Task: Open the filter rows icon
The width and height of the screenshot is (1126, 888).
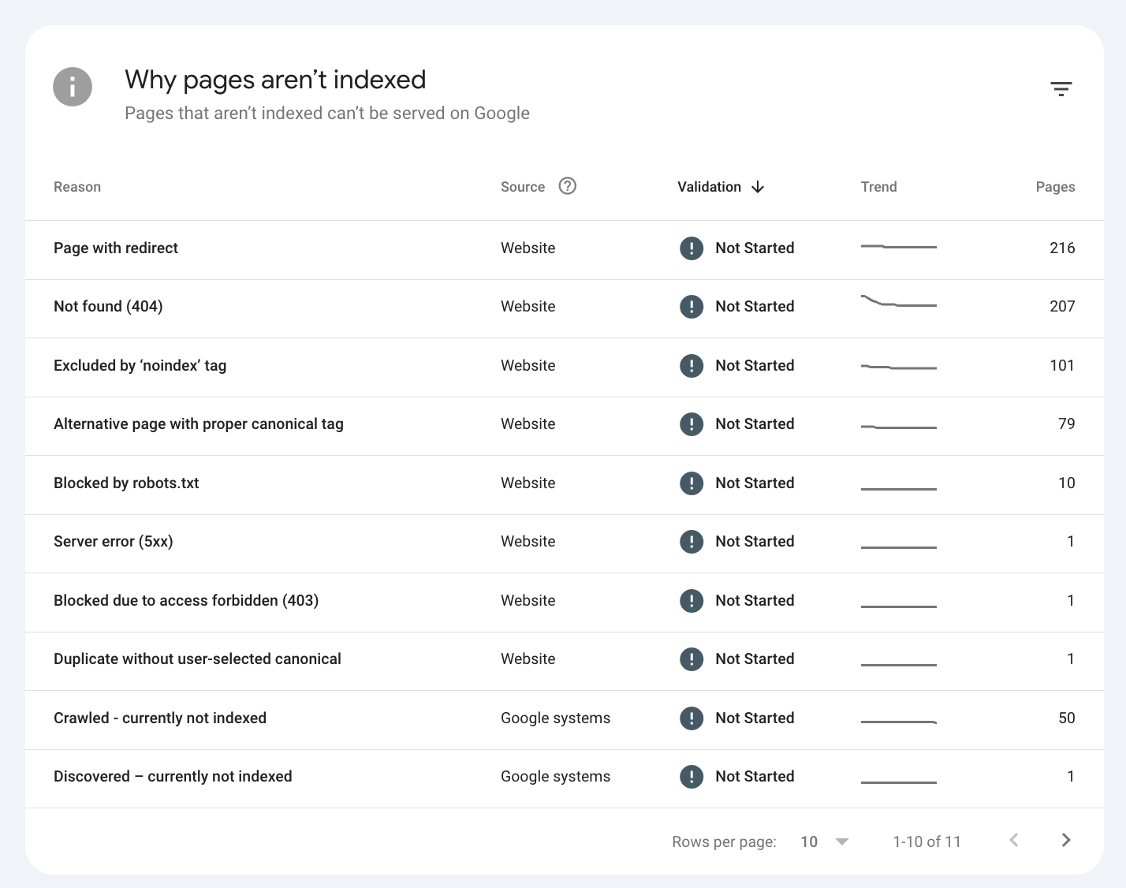Action: tap(1061, 89)
